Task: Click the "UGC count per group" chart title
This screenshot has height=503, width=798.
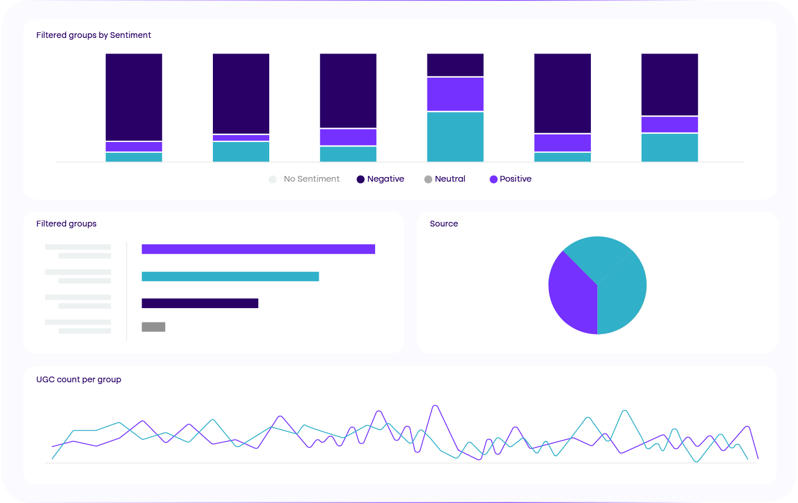Action: (x=79, y=379)
